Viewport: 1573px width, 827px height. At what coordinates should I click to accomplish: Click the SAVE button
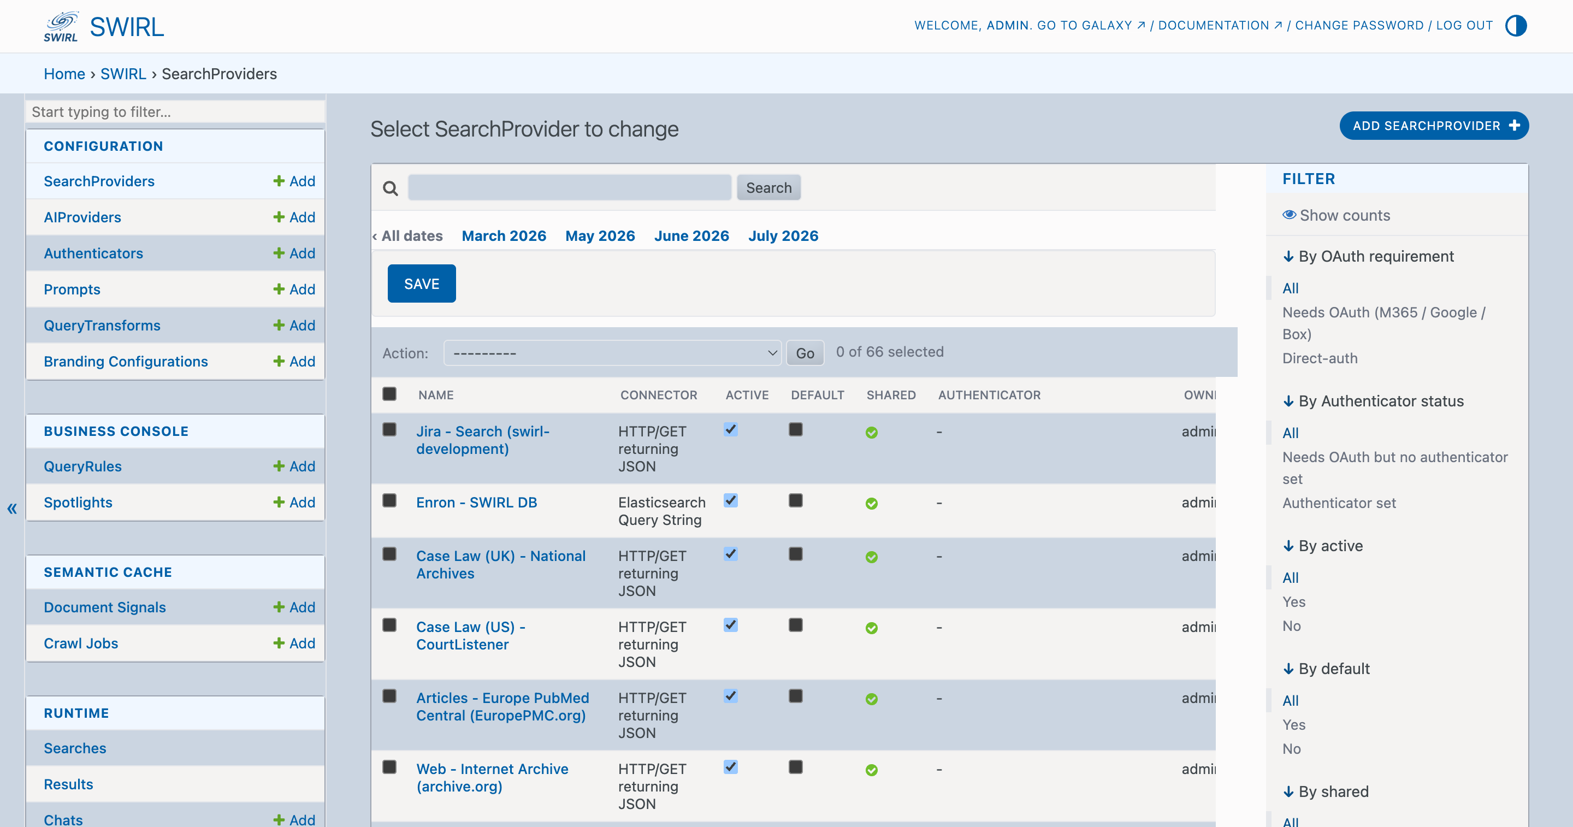tap(421, 283)
